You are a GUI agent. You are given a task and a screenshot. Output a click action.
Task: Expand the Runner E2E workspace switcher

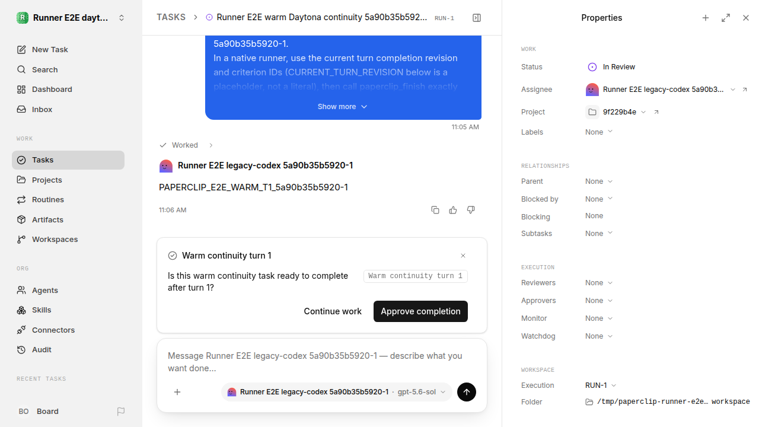point(71,18)
